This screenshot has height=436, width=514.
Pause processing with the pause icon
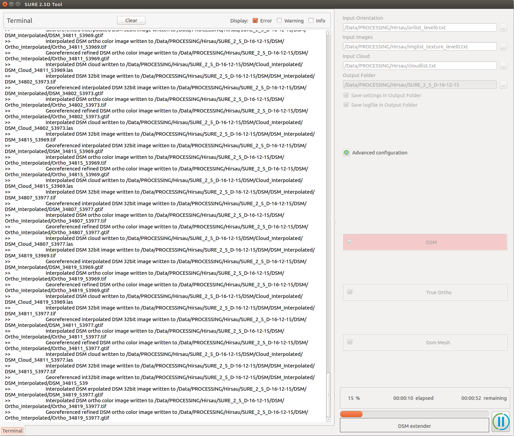pos(501,422)
